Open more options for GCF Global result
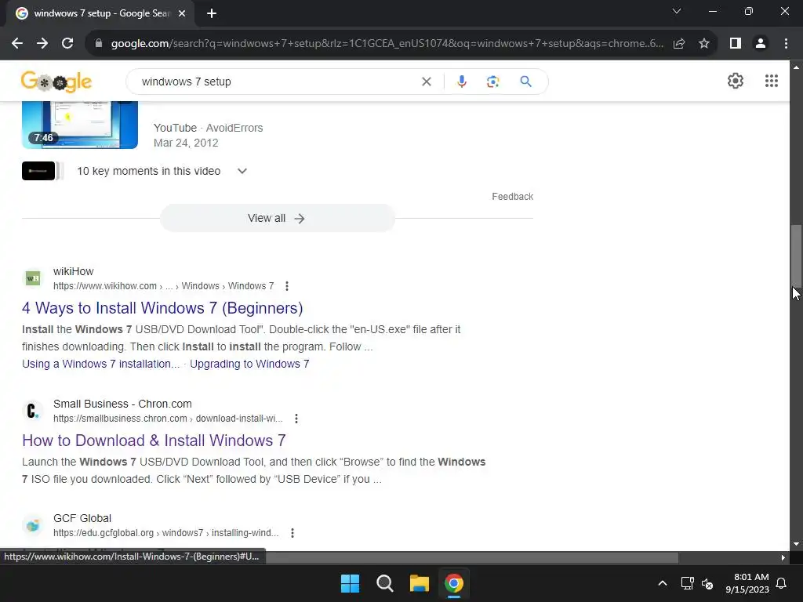Screen dimensions: 803x602 point(292,533)
